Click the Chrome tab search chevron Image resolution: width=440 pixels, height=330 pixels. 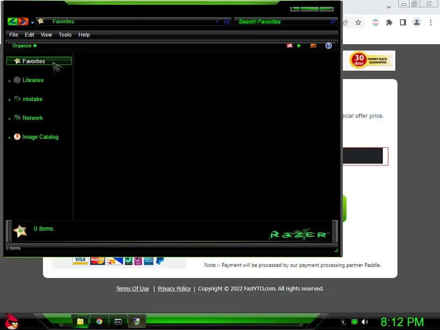pyautogui.click(x=388, y=7)
